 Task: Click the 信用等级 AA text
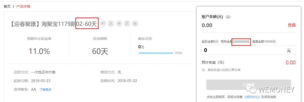pos(25,89)
